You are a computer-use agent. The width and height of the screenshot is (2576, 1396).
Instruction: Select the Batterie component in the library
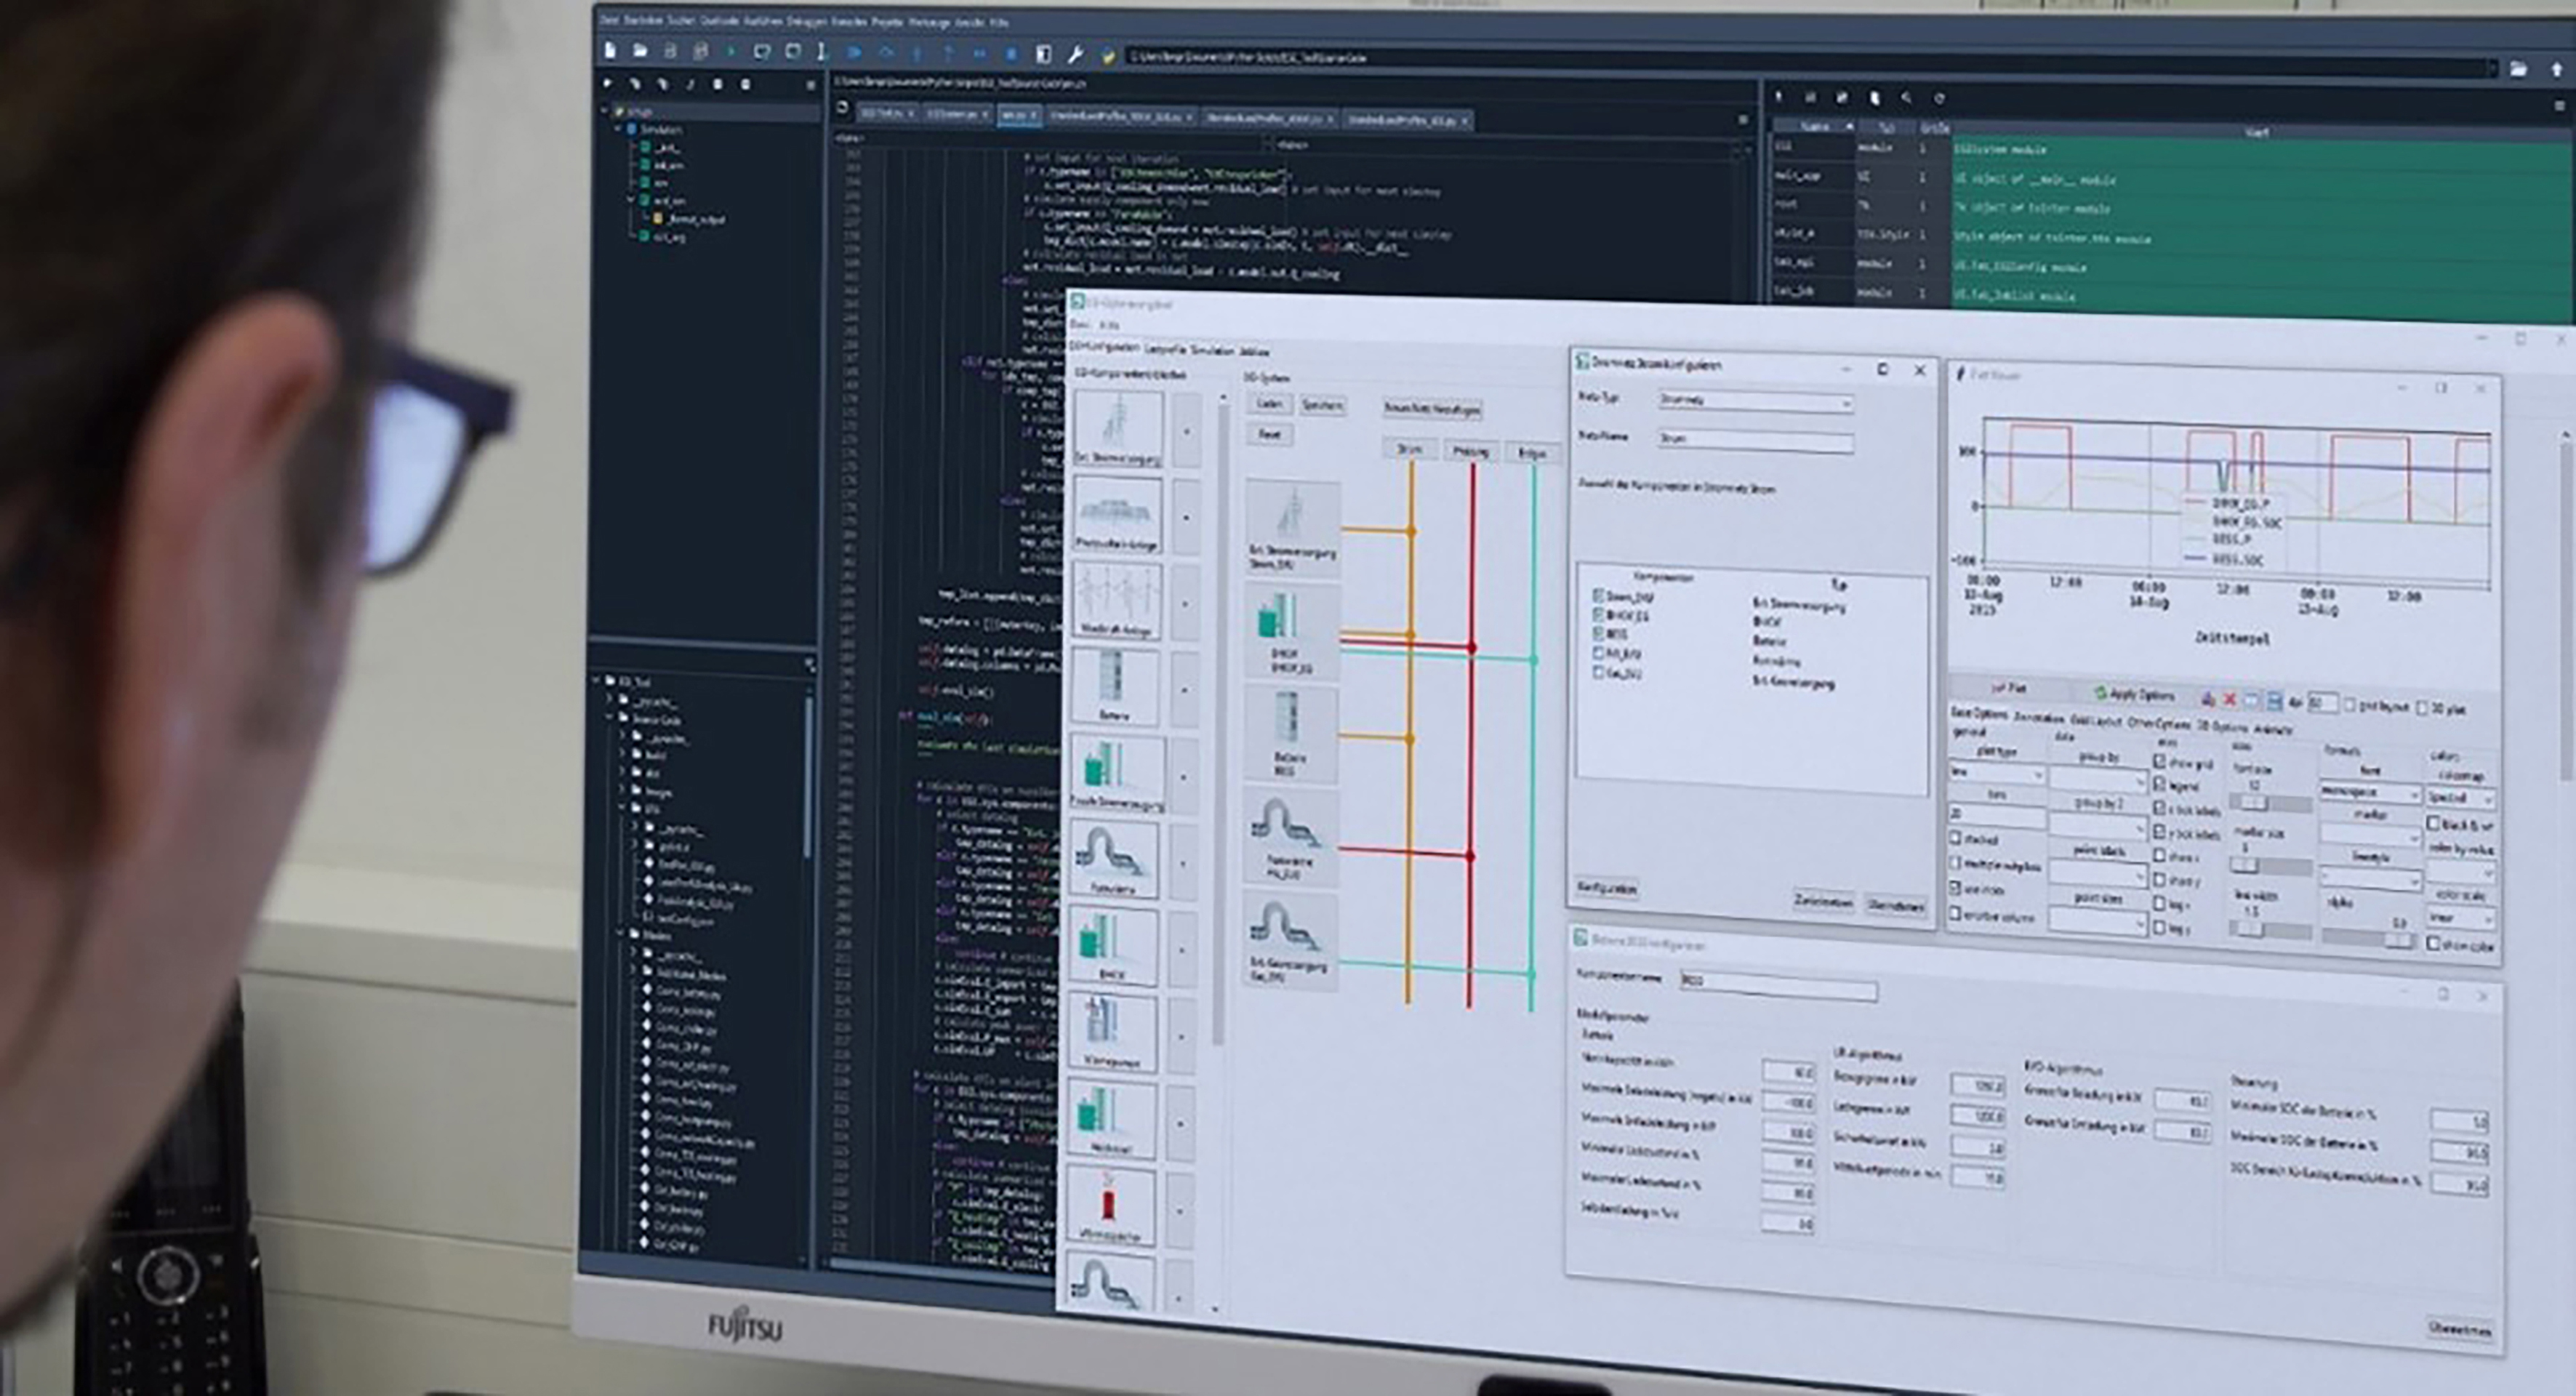click(x=1114, y=685)
